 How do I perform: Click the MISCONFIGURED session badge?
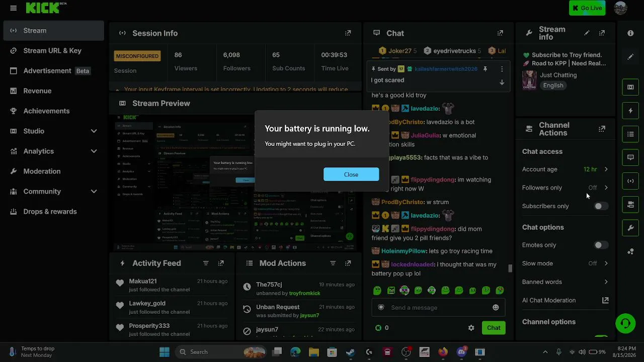pos(137,56)
